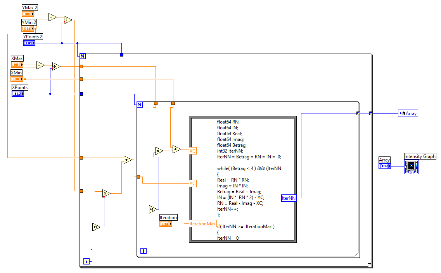Click the Iteration DBL control terminal
This screenshot has height=273, width=441.
pyautogui.click(x=166, y=224)
